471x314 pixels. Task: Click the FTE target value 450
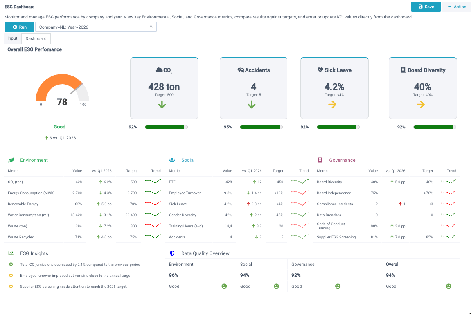(x=280, y=182)
